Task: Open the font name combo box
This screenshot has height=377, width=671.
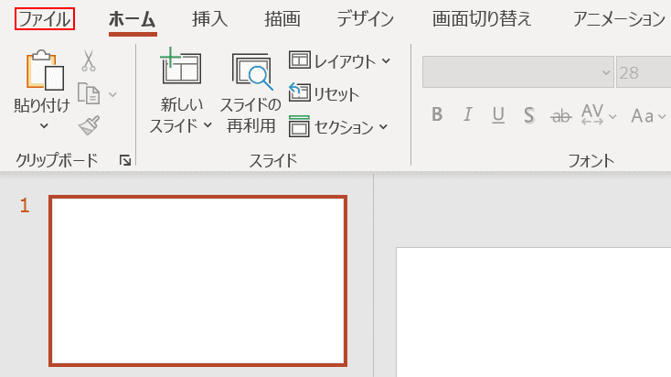Action: click(x=517, y=72)
